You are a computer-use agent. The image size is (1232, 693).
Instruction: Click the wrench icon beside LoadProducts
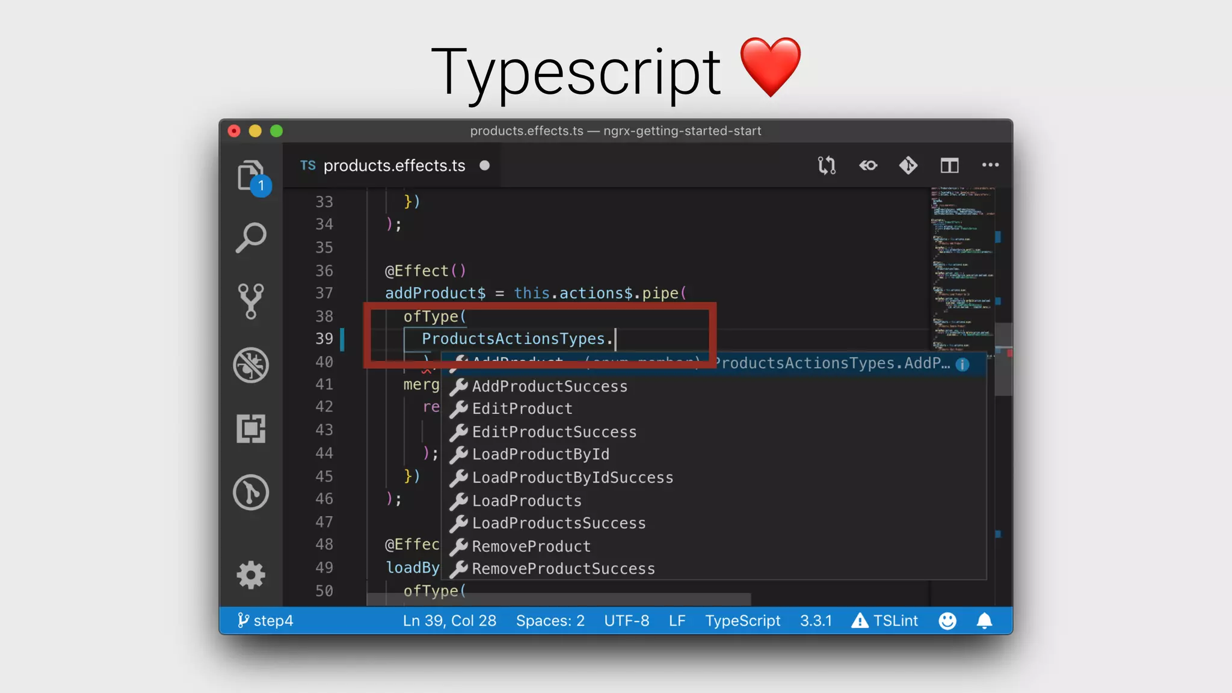click(x=458, y=500)
